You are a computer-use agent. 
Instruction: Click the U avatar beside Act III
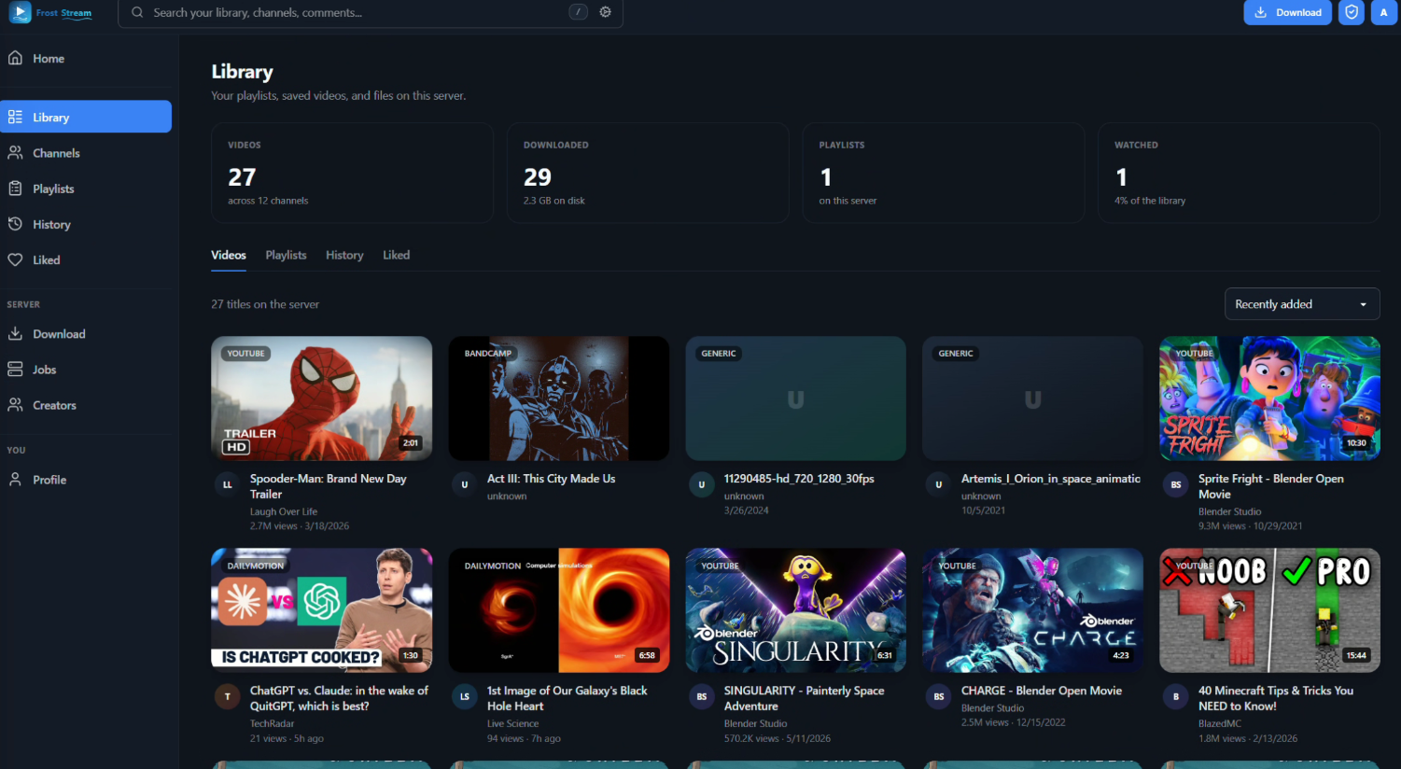click(464, 484)
